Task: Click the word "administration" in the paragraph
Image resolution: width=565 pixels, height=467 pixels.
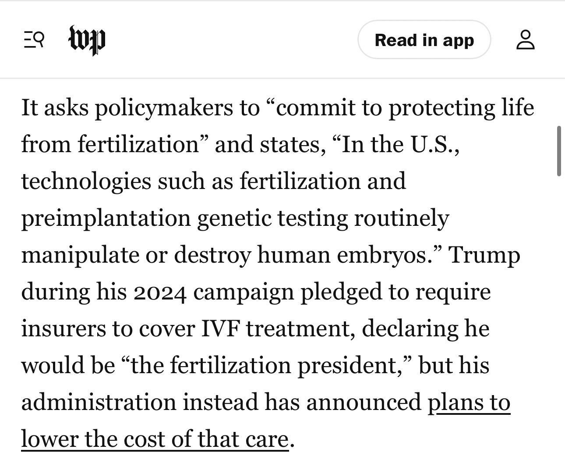Action: pyautogui.click(x=99, y=402)
